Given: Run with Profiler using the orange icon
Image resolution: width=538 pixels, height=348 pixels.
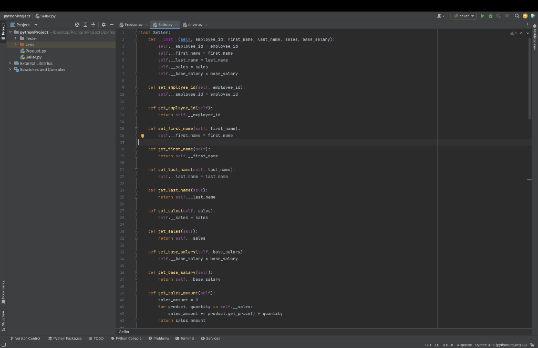Looking at the screenshot, I should [x=525, y=16].
